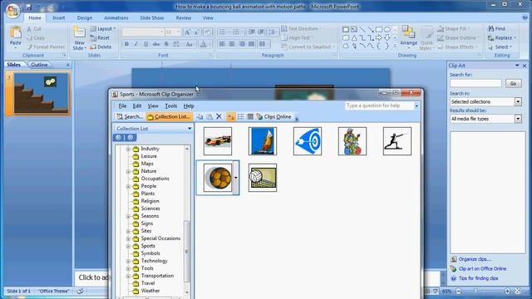
Task: Click the Delete X icon in the Clip Organizer toolbar
Action: 219,116
